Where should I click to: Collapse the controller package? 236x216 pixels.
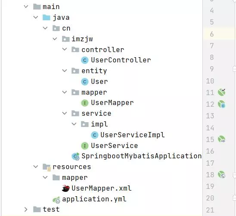pos(65,49)
